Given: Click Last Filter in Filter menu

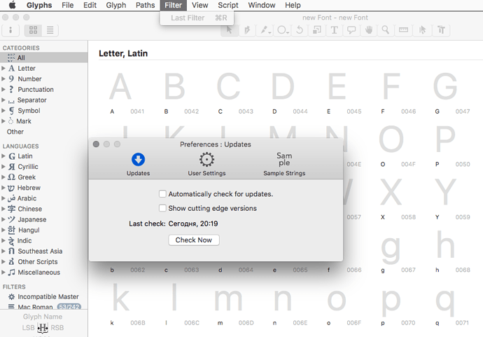Looking at the screenshot, I should (x=197, y=18).
